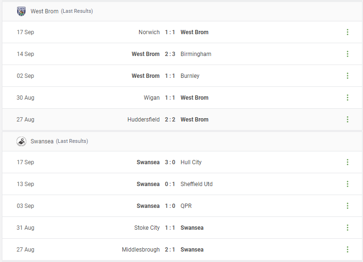Open the three-dot menu for Norwich vs West Brom
The image size is (363, 262).
tap(347, 32)
